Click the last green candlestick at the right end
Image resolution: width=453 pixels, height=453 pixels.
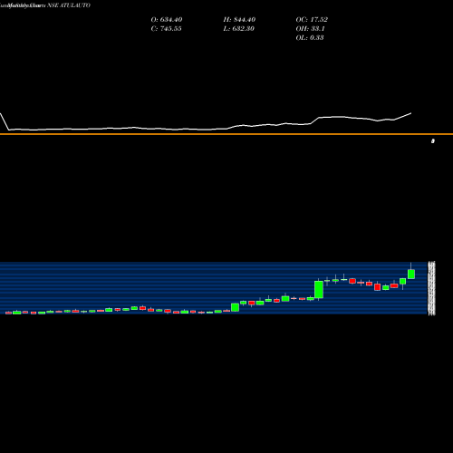411,274
